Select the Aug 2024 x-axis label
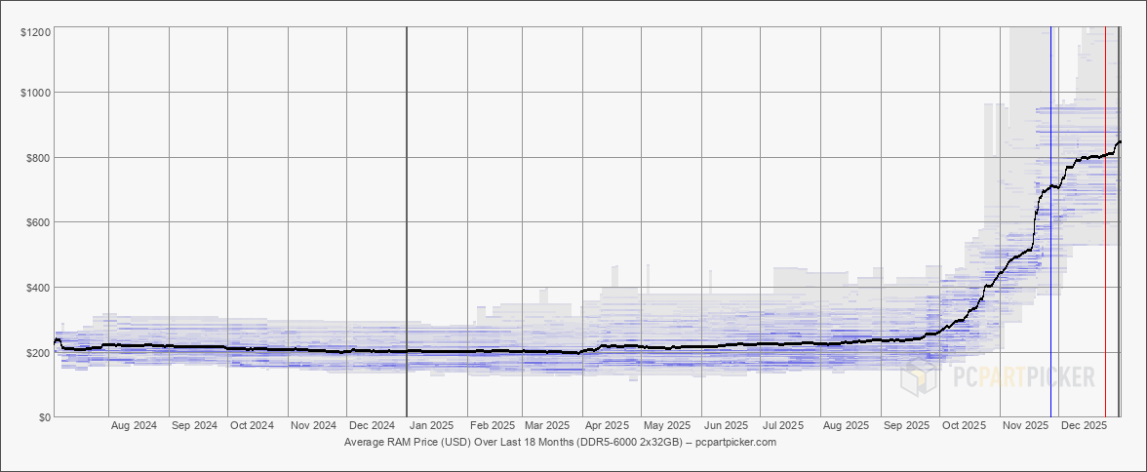The image size is (1147, 472). pyautogui.click(x=134, y=426)
